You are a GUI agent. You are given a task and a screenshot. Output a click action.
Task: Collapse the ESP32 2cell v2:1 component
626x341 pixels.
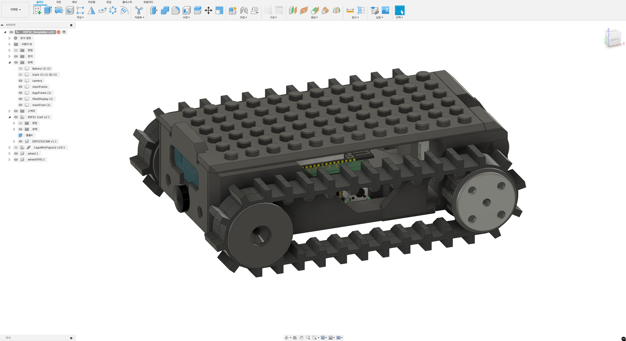[x=10, y=117]
